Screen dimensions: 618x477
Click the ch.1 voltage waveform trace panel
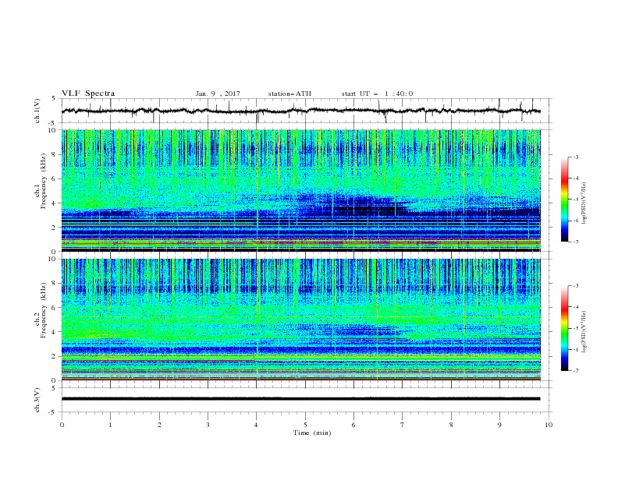306,111
